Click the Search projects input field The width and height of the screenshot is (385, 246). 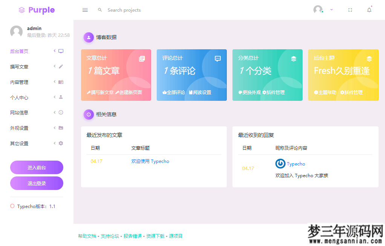pos(124,10)
